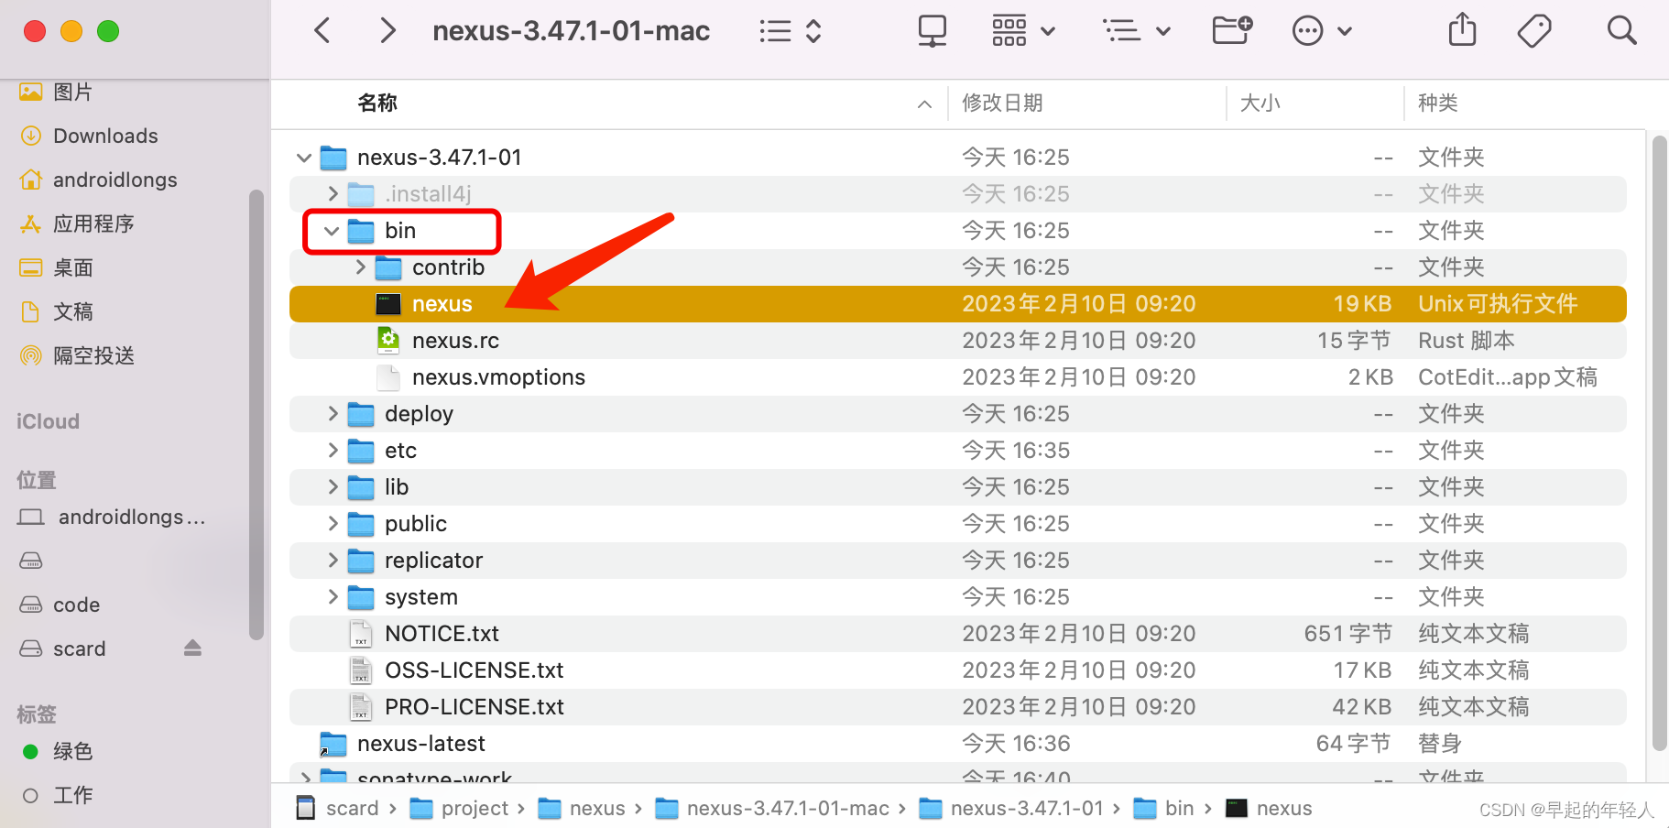The width and height of the screenshot is (1669, 828).
Task: Open the icon grid view options dropdown
Action: tap(1024, 31)
